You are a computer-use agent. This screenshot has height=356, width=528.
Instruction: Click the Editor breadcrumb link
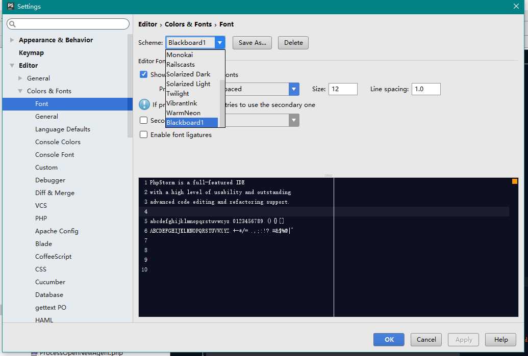click(147, 24)
